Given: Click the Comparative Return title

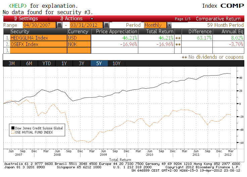Looking at the screenshot, I should 218,19.
